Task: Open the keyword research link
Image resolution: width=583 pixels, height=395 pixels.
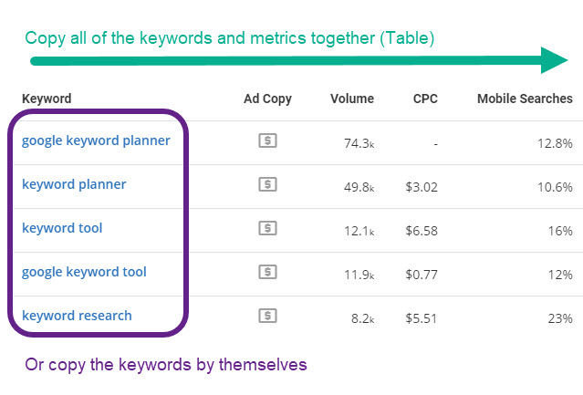Action: tap(77, 316)
